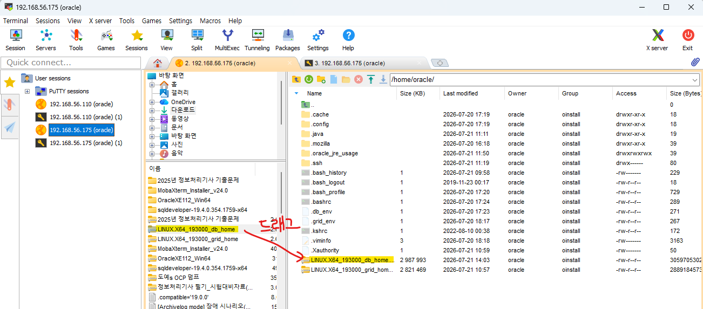
Task: Click the Help toolbar icon
Action: (348, 40)
